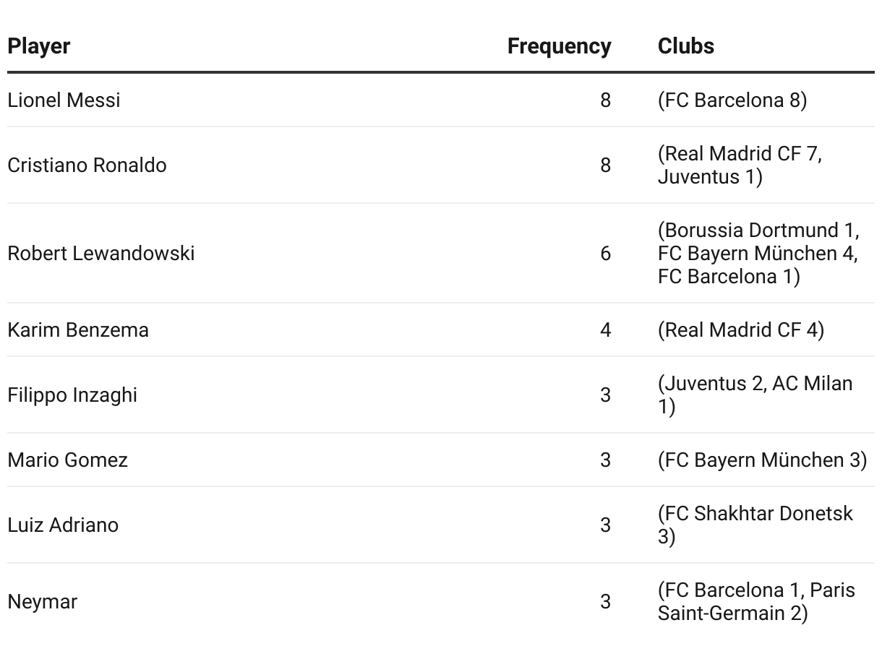Click Karim Benzema's frequency value 4
This screenshot has height=646, width=882.
click(605, 330)
